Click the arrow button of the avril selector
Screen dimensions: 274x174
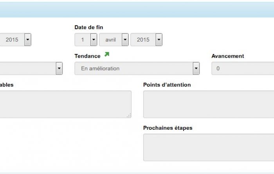click(125, 40)
